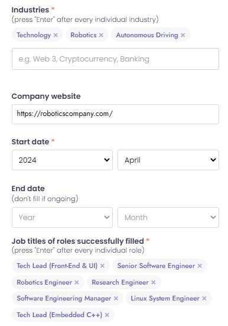
Task: Remove Tech Lead (Embedded C++) role
Action: 107,315
